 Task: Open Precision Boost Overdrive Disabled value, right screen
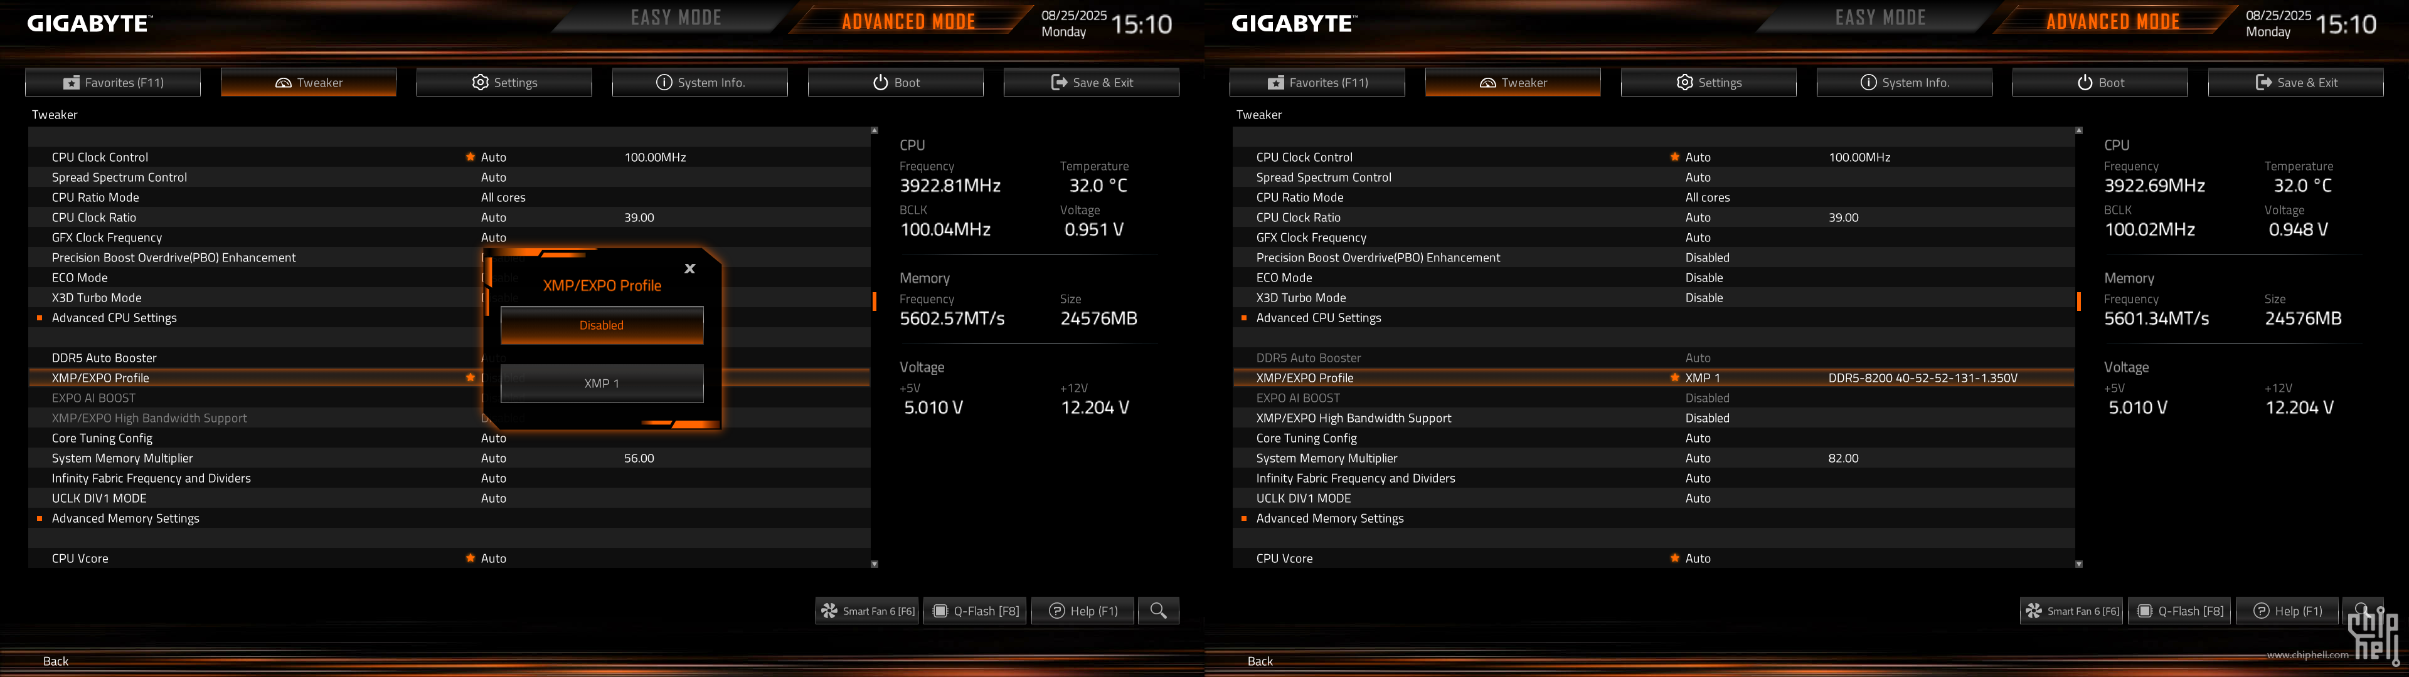coord(1708,257)
